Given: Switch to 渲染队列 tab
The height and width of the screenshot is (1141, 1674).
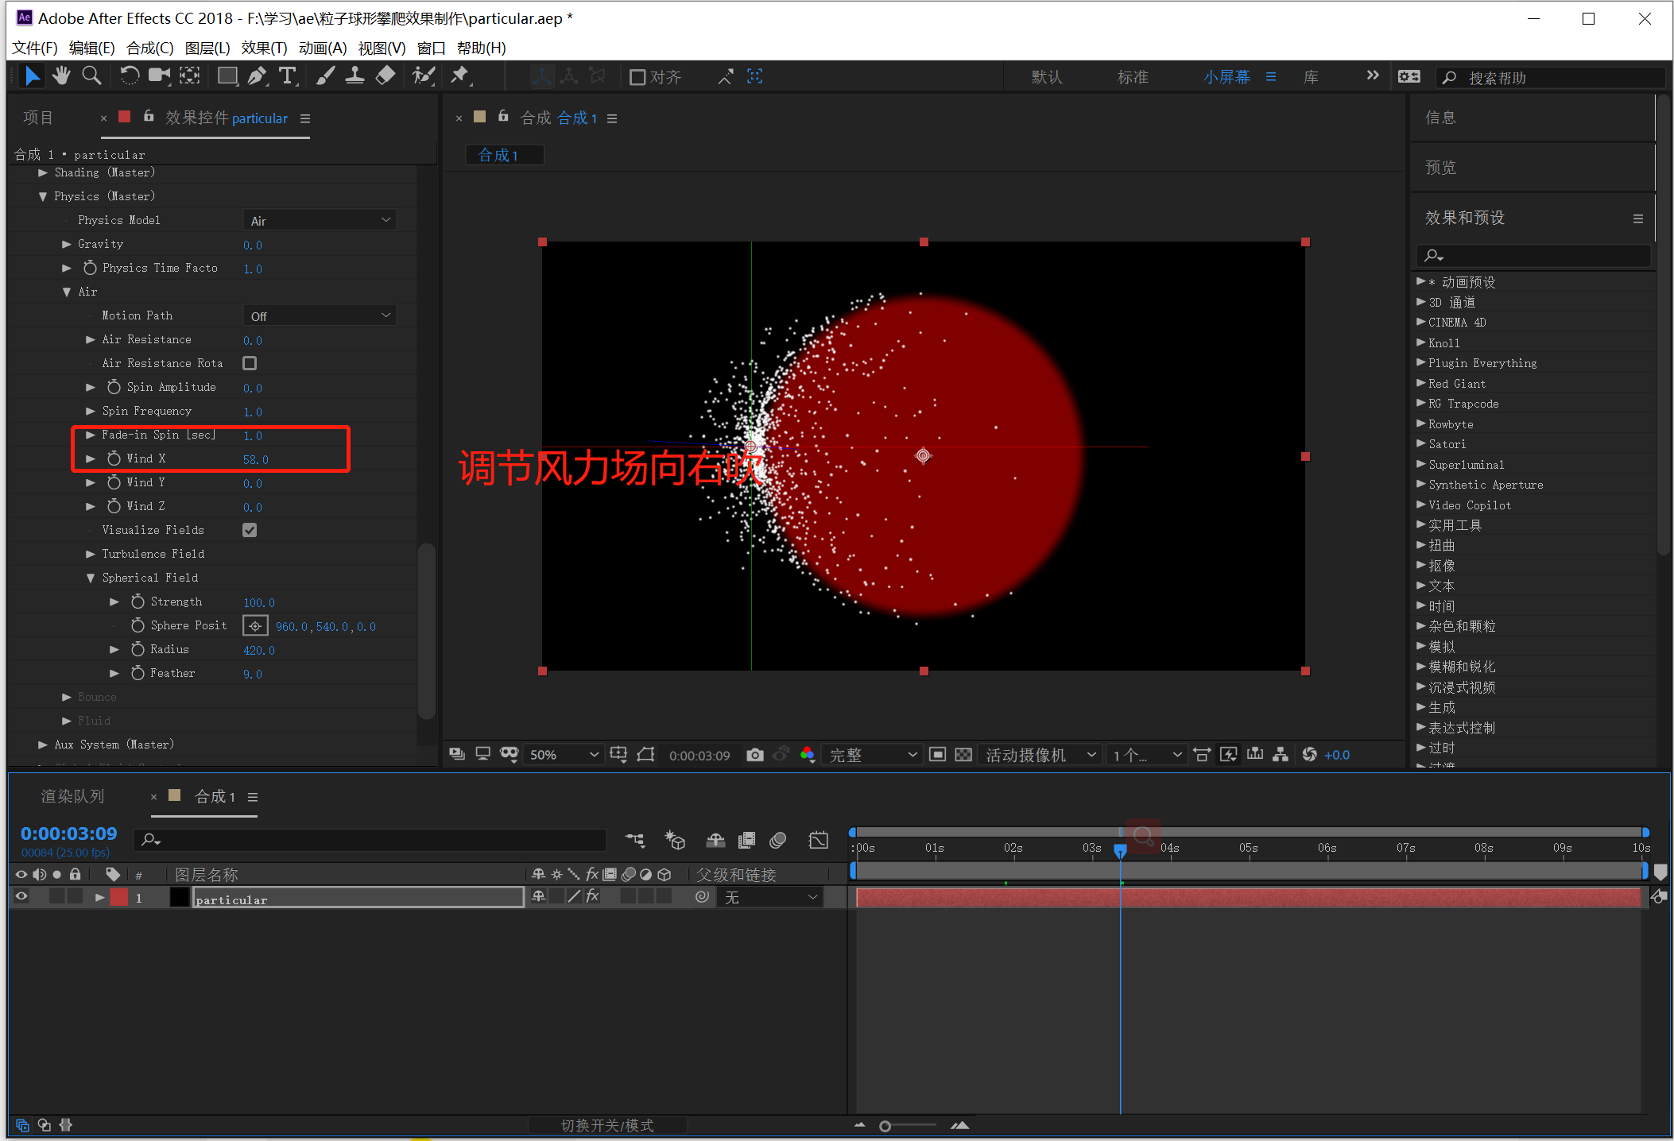Looking at the screenshot, I should [x=72, y=796].
